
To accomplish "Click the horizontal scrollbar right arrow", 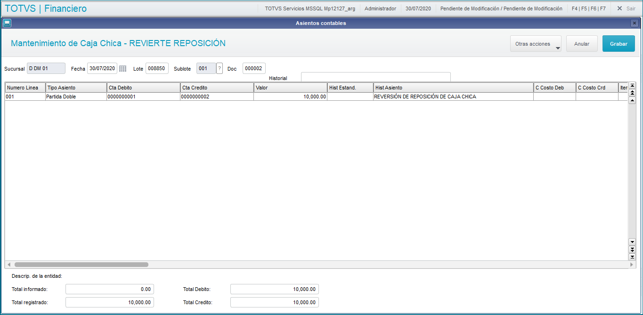I will 632,265.
